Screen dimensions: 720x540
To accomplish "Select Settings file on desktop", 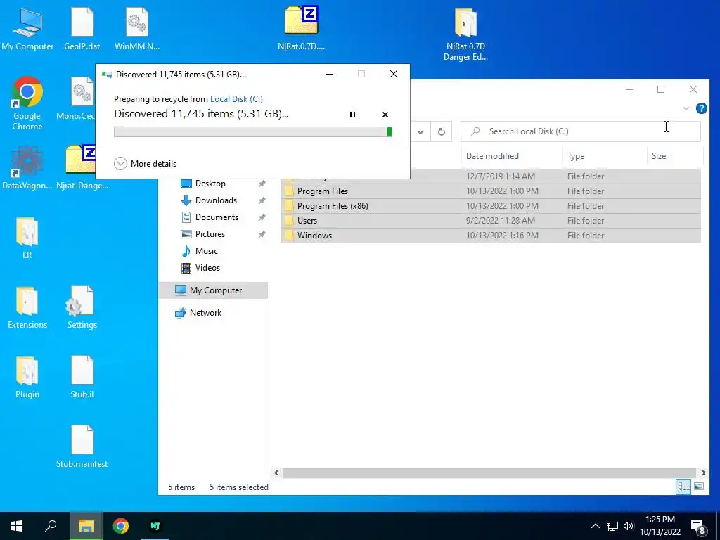I will pos(82,308).
